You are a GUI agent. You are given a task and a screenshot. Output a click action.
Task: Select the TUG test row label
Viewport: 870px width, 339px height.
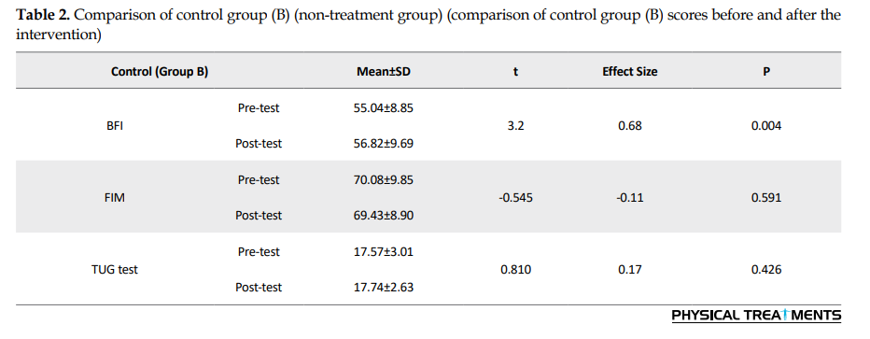point(114,270)
